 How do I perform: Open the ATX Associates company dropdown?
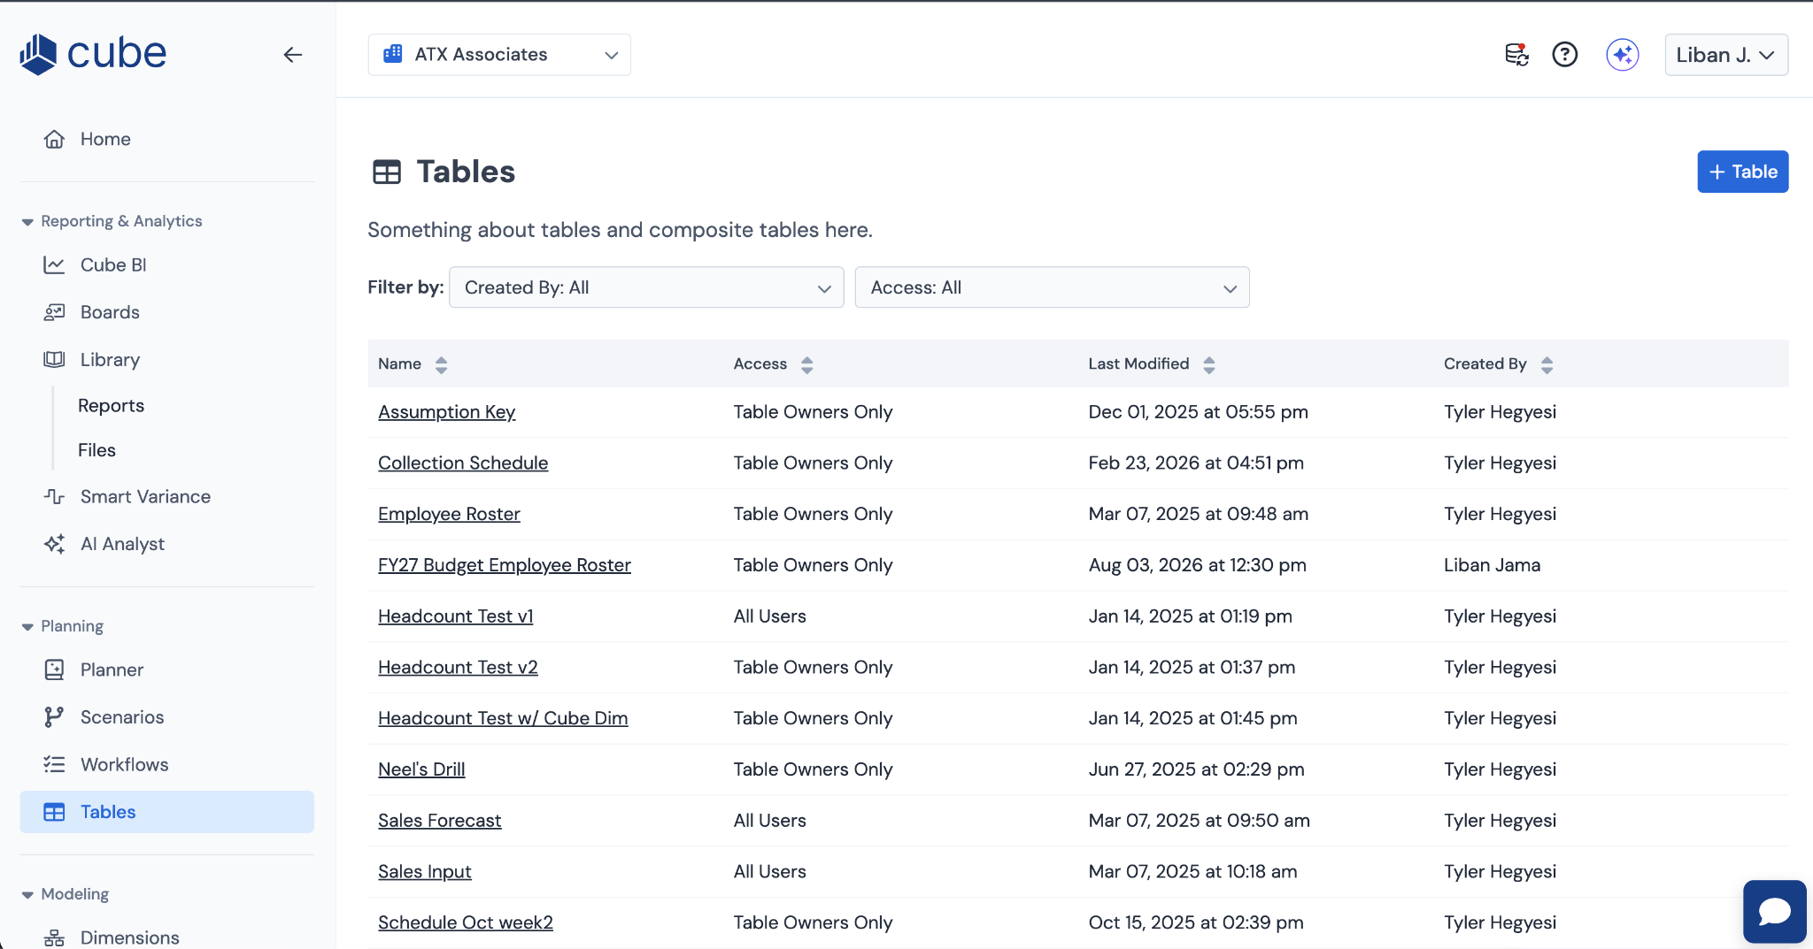(499, 55)
